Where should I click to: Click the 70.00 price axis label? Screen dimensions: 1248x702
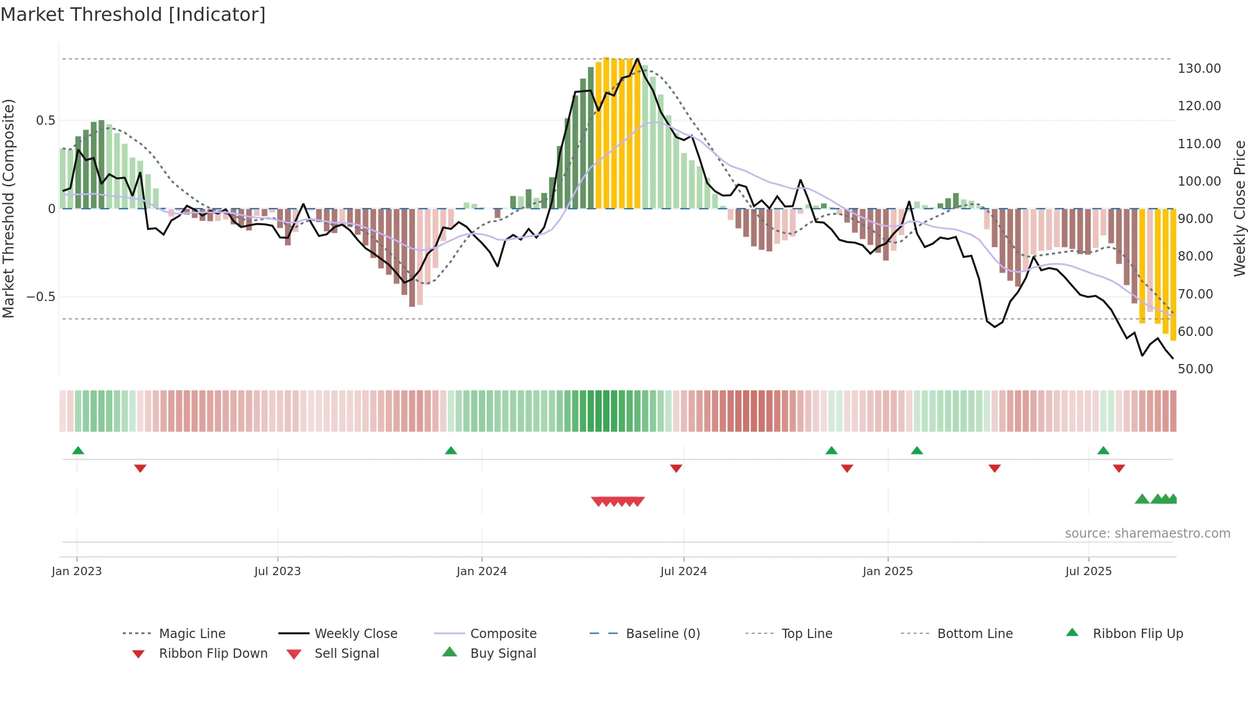(1195, 294)
